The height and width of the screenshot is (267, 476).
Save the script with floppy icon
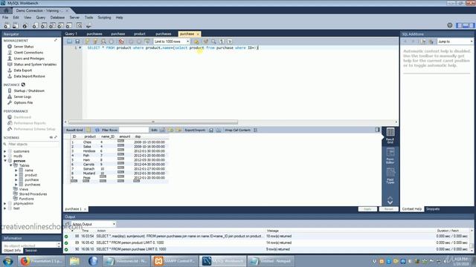(77, 42)
